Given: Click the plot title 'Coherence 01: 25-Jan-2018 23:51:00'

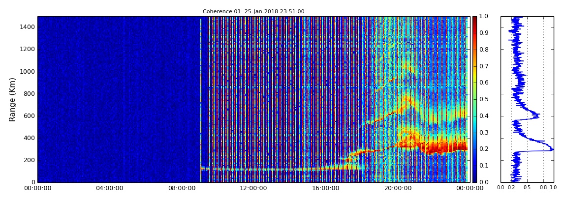Looking at the screenshot, I should (x=253, y=11).
